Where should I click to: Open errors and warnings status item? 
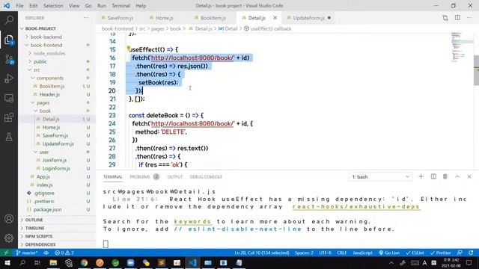64,253
